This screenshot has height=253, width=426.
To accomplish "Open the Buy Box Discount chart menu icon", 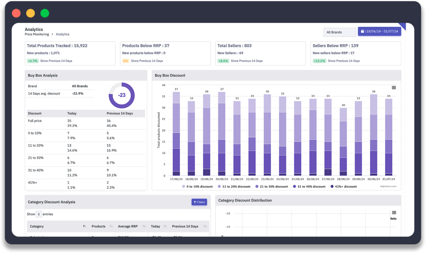I will pos(394,88).
